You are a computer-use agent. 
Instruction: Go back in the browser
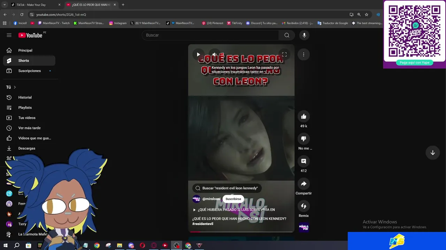5,15
